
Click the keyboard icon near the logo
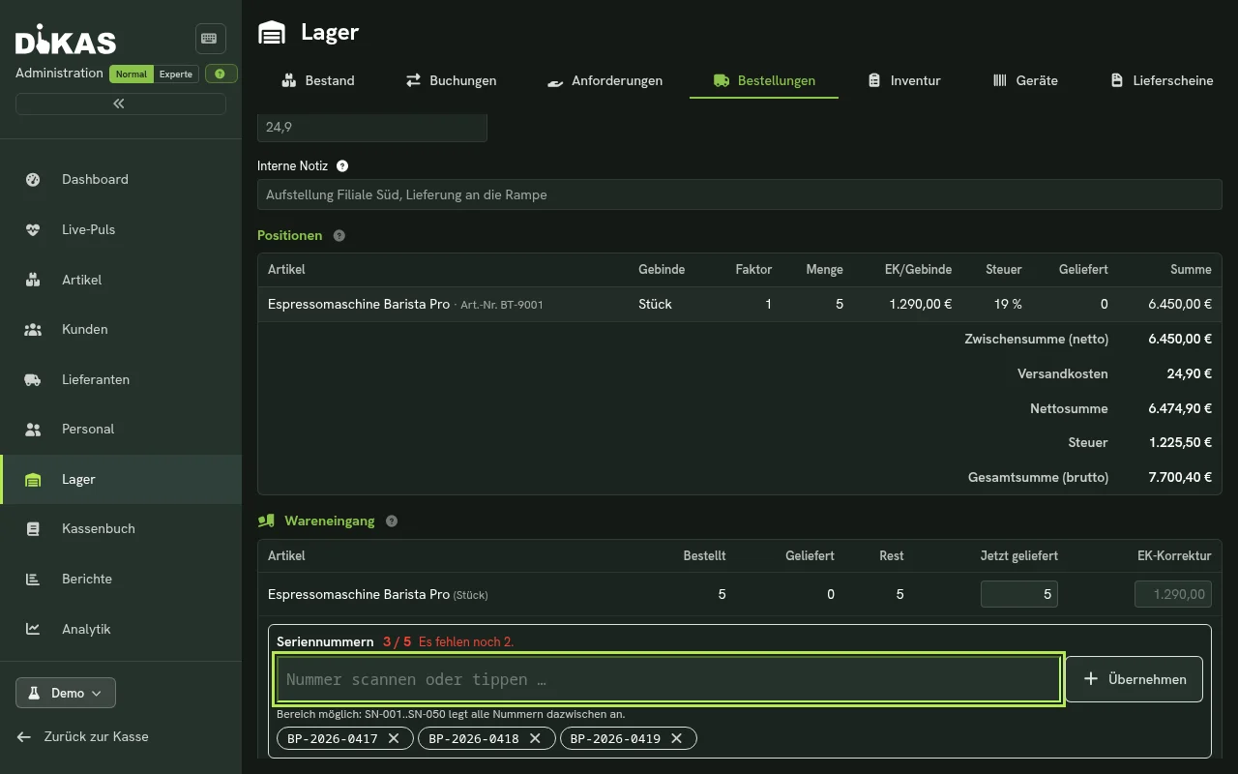pyautogui.click(x=210, y=39)
